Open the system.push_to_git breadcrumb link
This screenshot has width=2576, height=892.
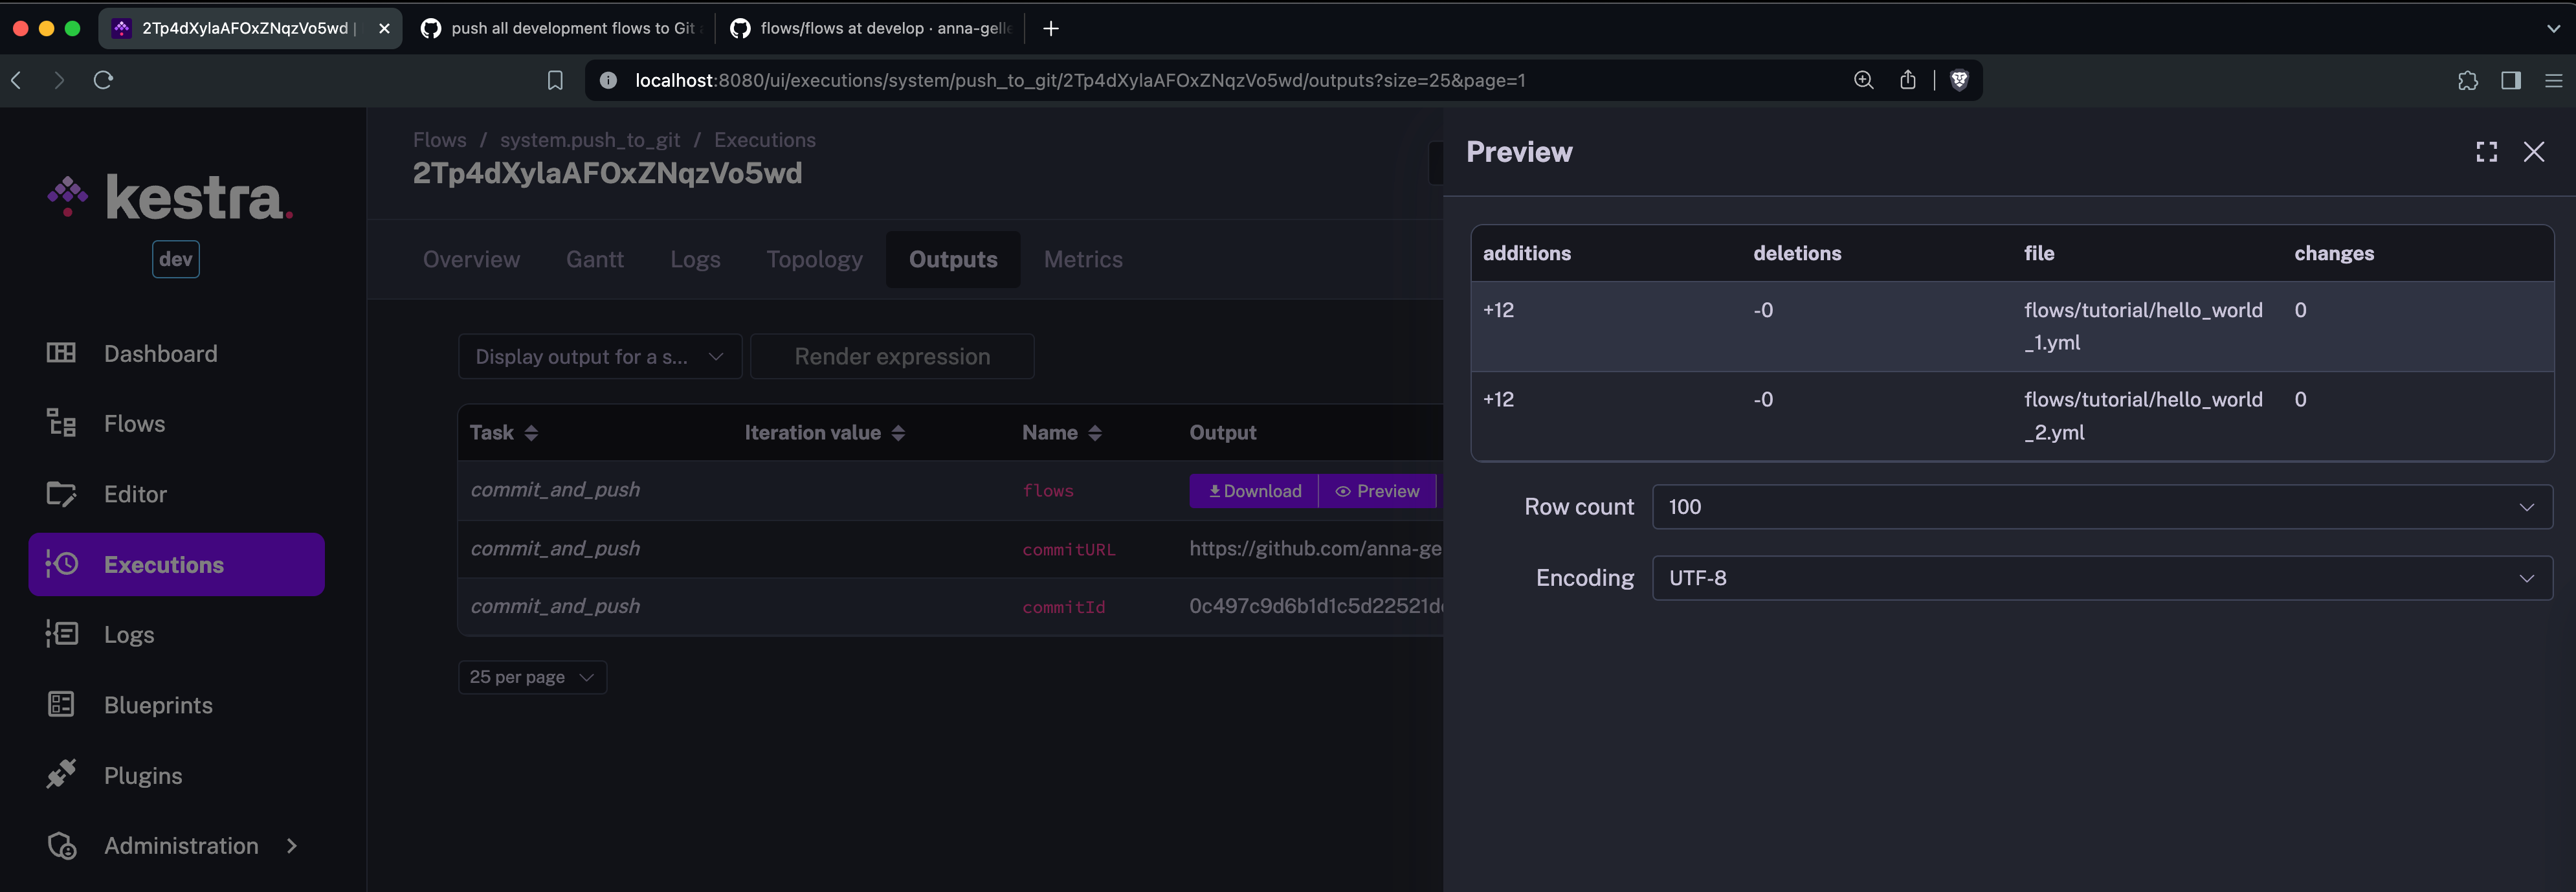[590, 140]
